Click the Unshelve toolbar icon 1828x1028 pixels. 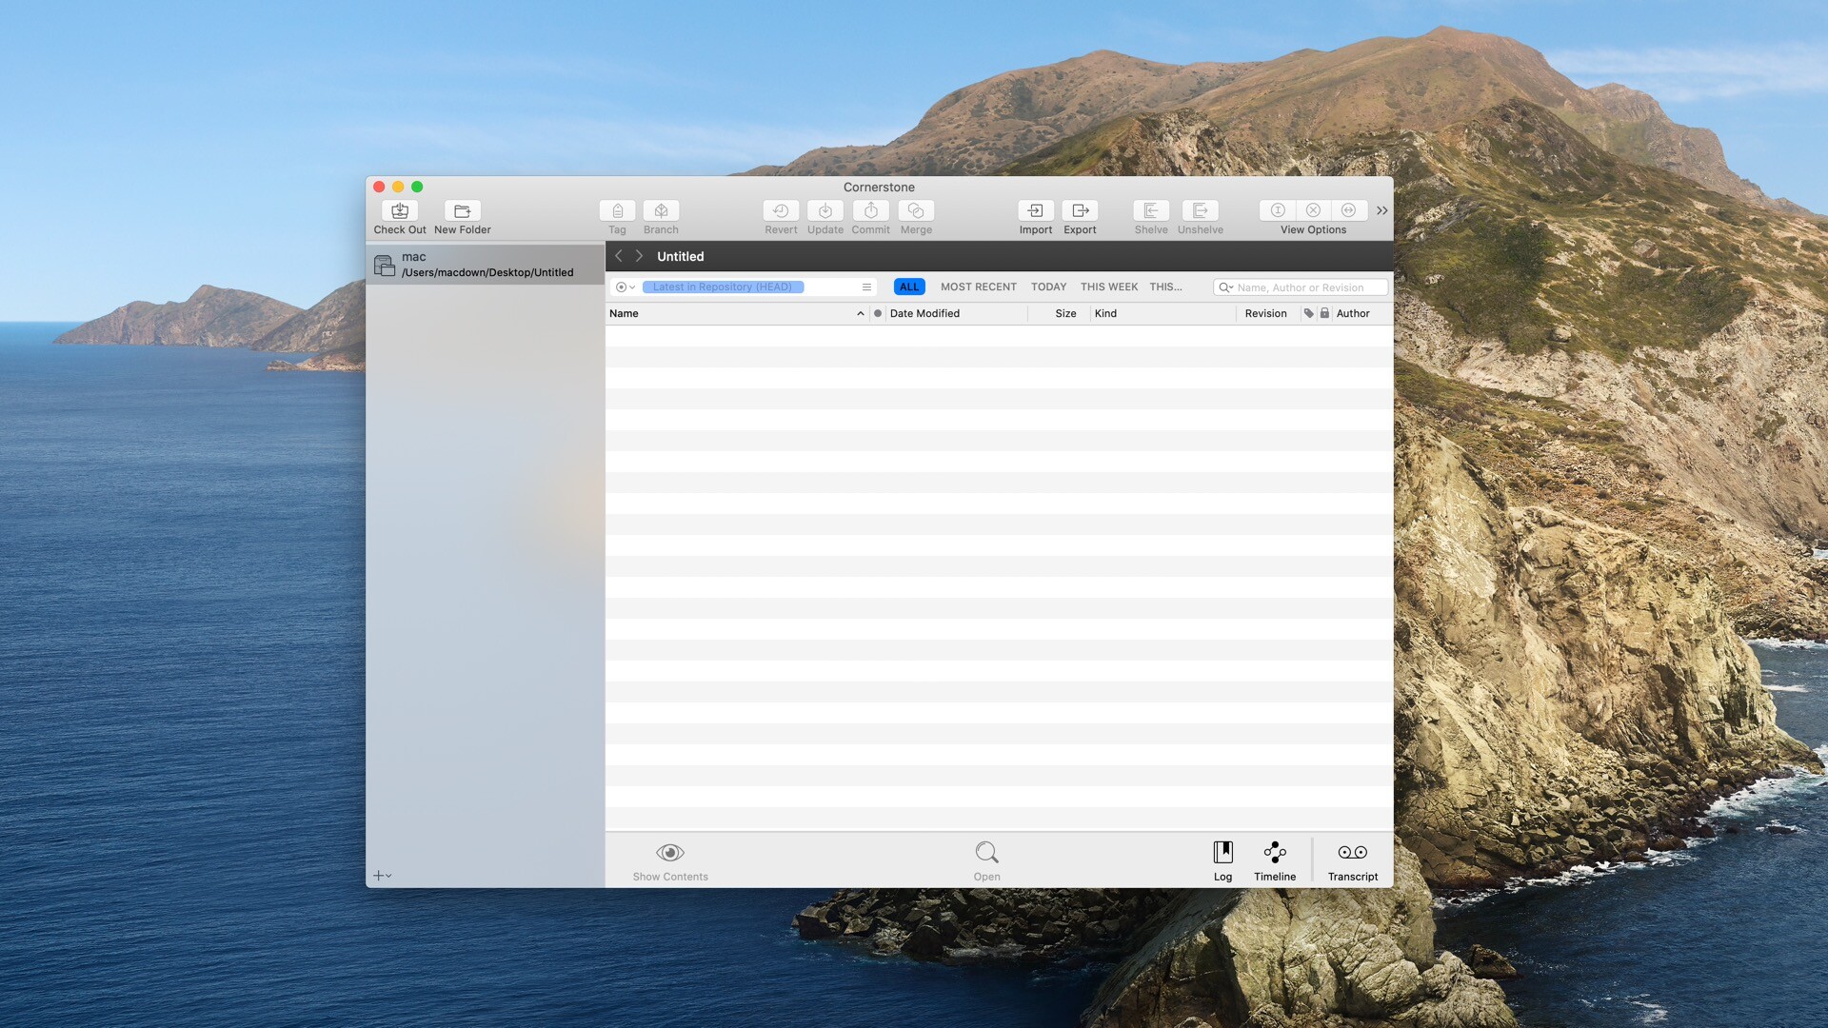coord(1201,210)
